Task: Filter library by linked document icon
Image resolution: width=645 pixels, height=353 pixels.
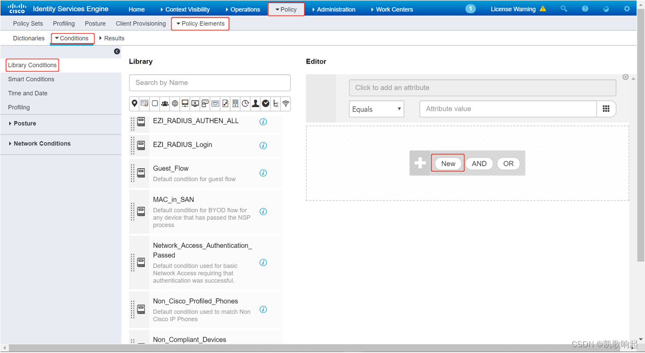Action: 225,103
